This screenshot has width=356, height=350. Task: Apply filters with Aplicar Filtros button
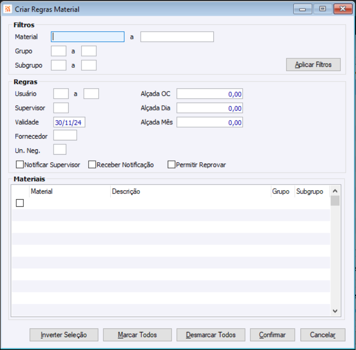313,64
